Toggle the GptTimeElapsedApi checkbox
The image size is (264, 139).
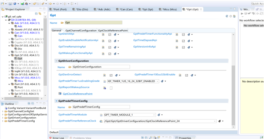click(x=183, y=41)
